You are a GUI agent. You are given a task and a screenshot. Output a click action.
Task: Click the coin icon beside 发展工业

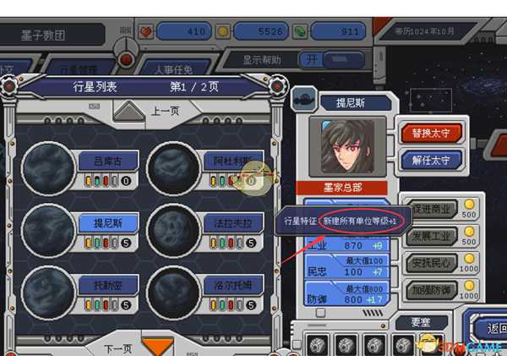pyautogui.click(x=469, y=232)
